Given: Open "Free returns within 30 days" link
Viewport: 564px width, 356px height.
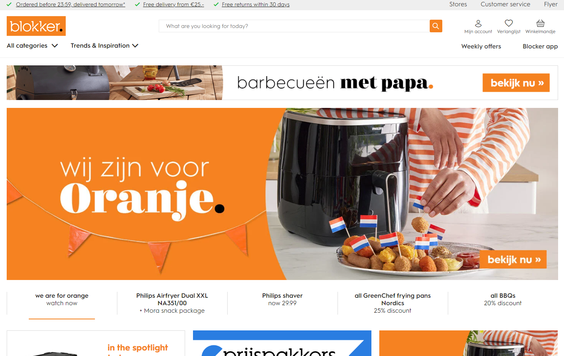Looking at the screenshot, I should [256, 4].
